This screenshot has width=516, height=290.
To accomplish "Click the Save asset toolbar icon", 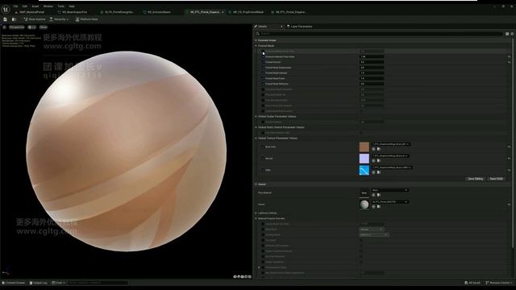I will coord(5,19).
